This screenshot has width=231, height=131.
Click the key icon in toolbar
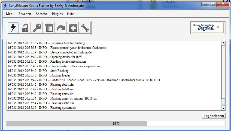(37, 28)
